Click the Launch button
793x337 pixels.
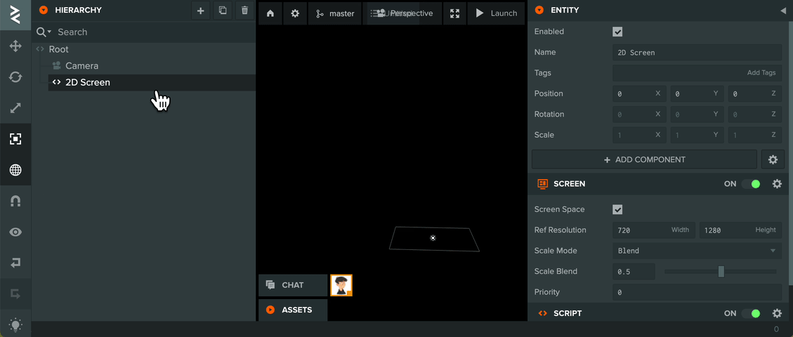coord(496,13)
